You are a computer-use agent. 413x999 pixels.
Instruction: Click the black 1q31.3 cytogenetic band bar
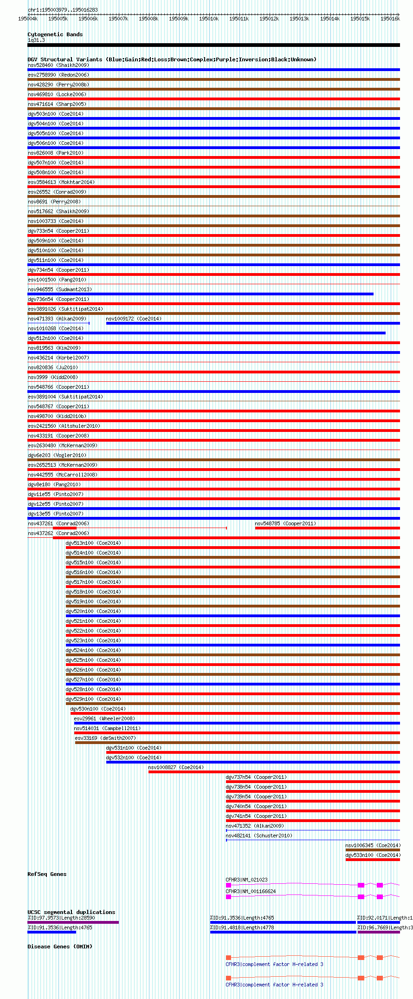[x=213, y=45]
